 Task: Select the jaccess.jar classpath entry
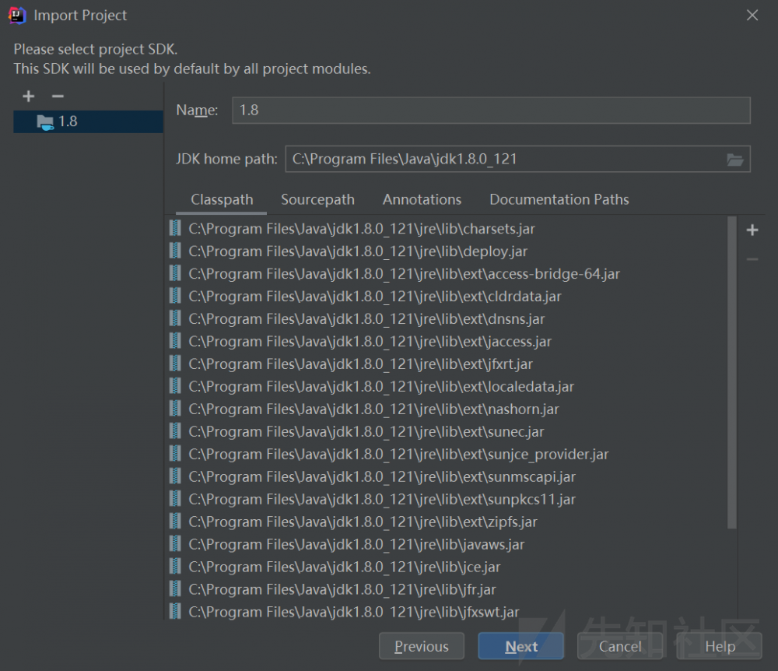tap(447, 342)
